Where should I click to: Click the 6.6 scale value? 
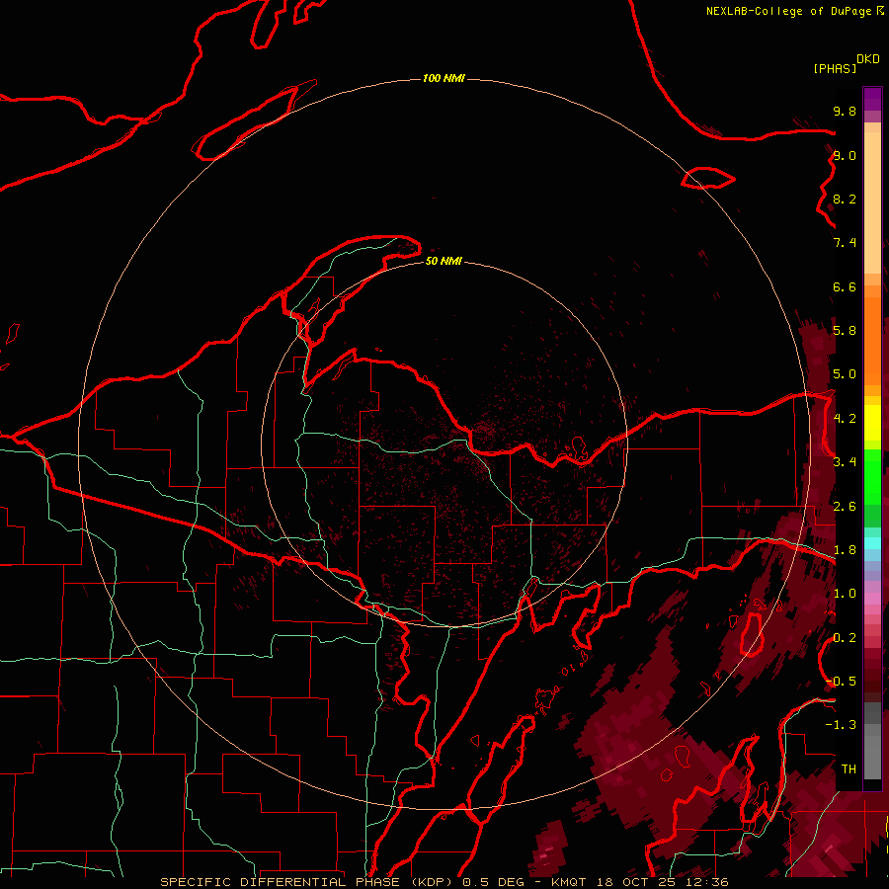(x=845, y=286)
